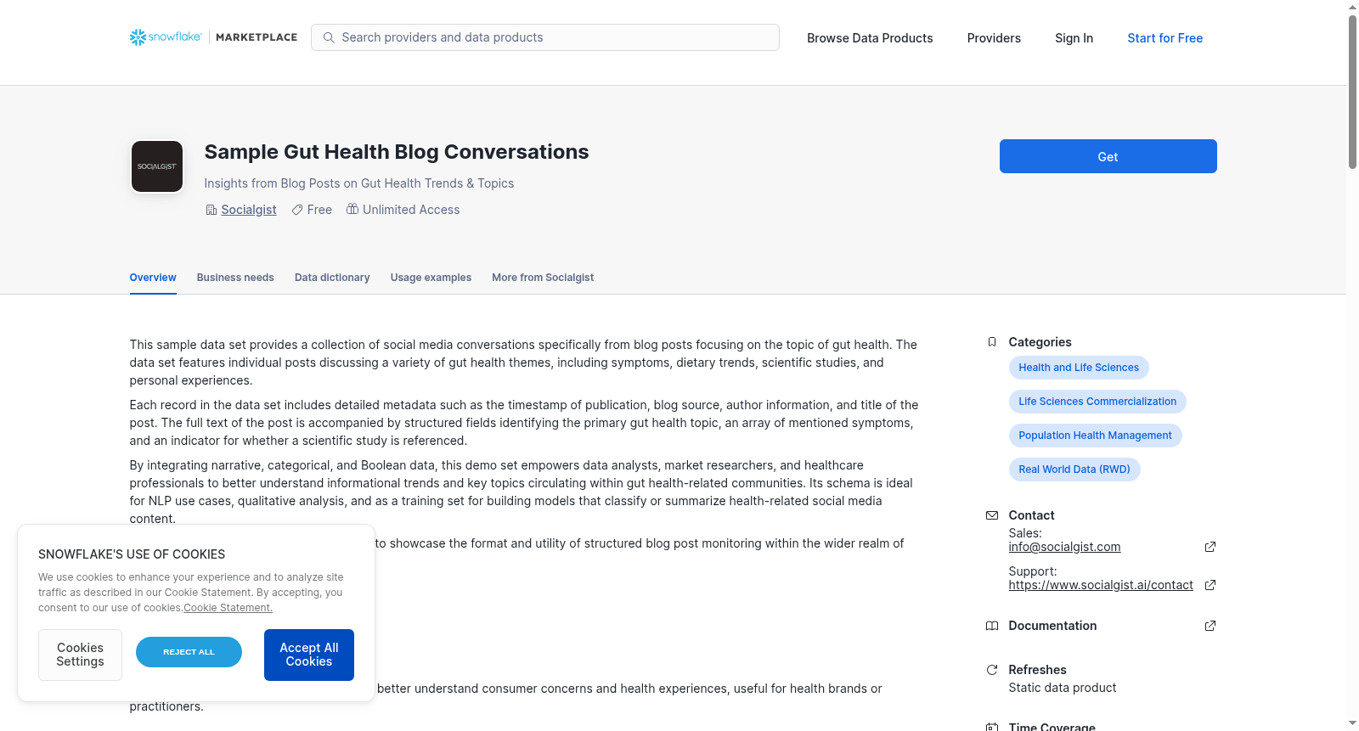Switch to the Business needs tab
The width and height of the screenshot is (1359, 731).
pyautogui.click(x=235, y=278)
